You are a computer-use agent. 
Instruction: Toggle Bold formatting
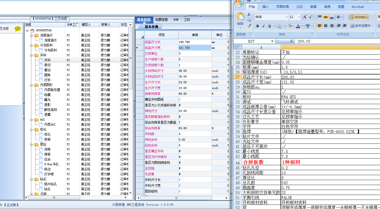coord(258,26)
